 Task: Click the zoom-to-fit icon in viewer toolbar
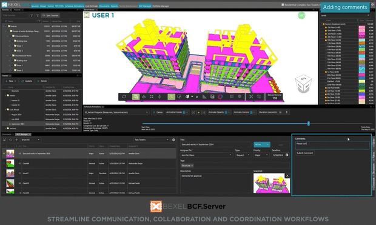pos(152,96)
